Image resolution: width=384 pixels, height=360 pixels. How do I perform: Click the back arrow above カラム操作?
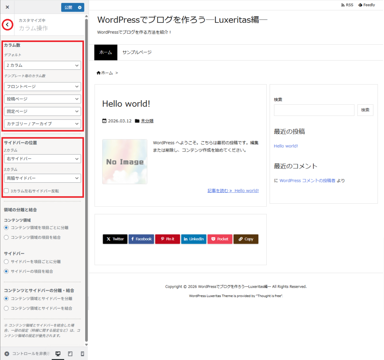[7, 24]
